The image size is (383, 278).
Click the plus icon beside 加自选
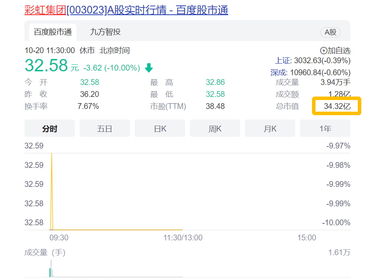coord(323,51)
